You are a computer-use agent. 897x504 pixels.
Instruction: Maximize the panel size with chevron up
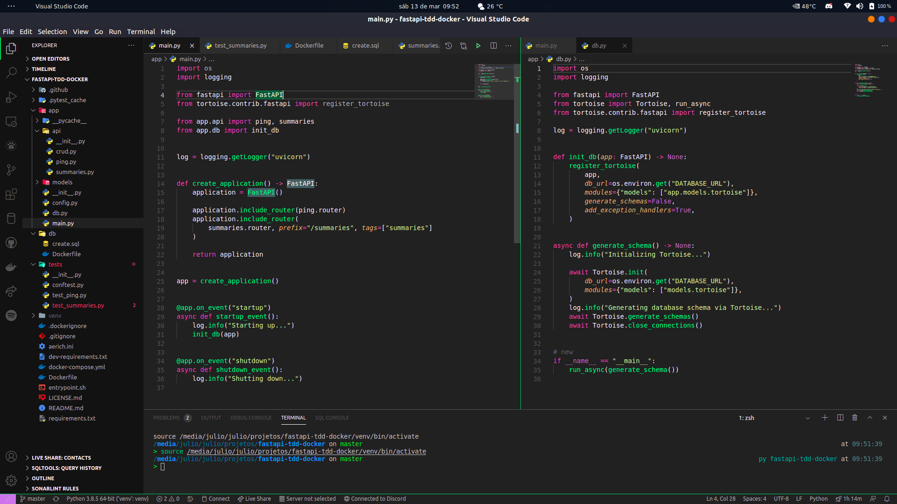(870, 418)
